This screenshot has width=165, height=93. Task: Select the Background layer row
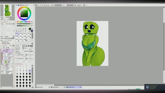click(x=7, y=72)
